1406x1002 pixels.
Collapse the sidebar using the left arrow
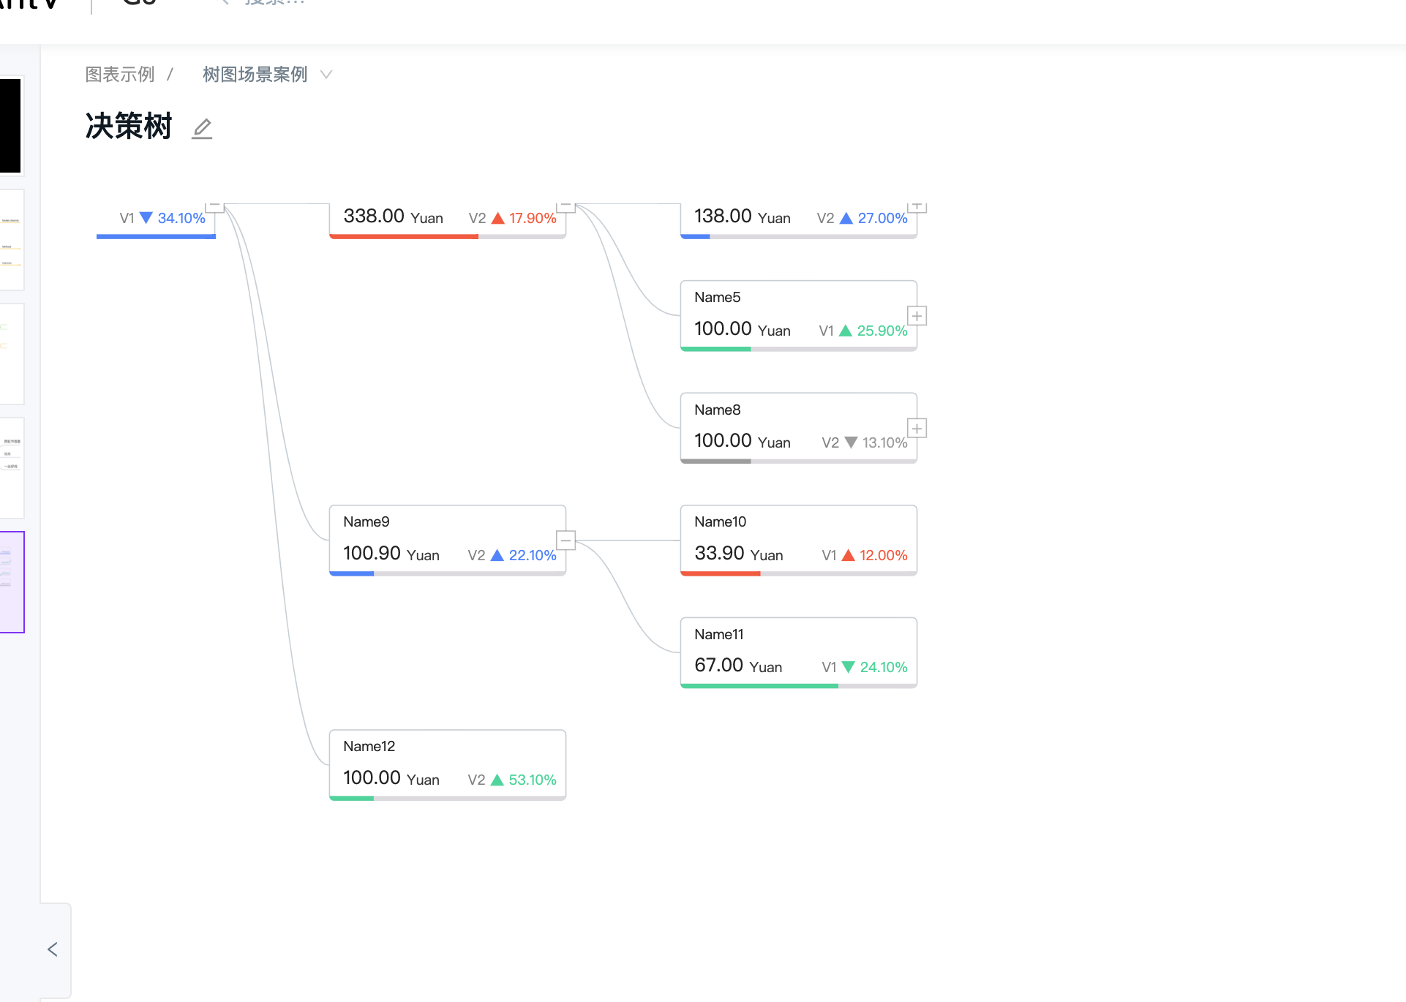click(53, 949)
